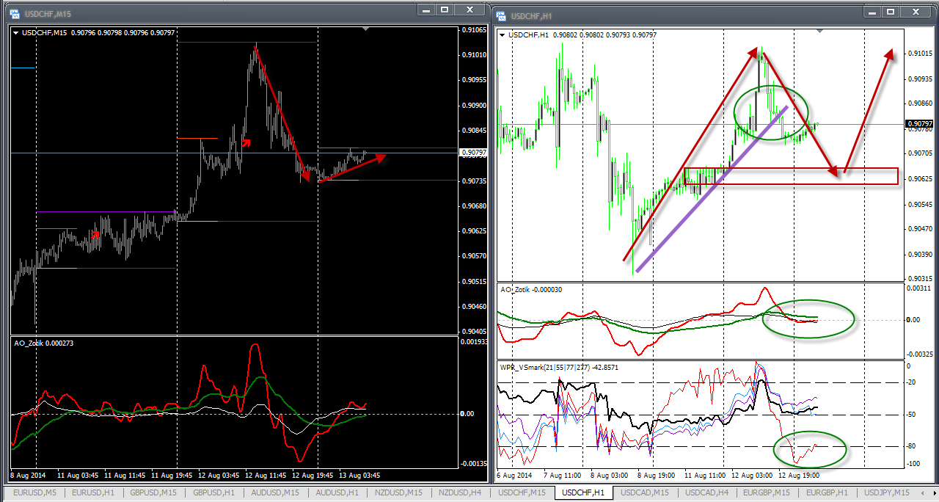Minimize the USDCHF,H1 chart window
The image size is (939, 502).
[x=871, y=12]
